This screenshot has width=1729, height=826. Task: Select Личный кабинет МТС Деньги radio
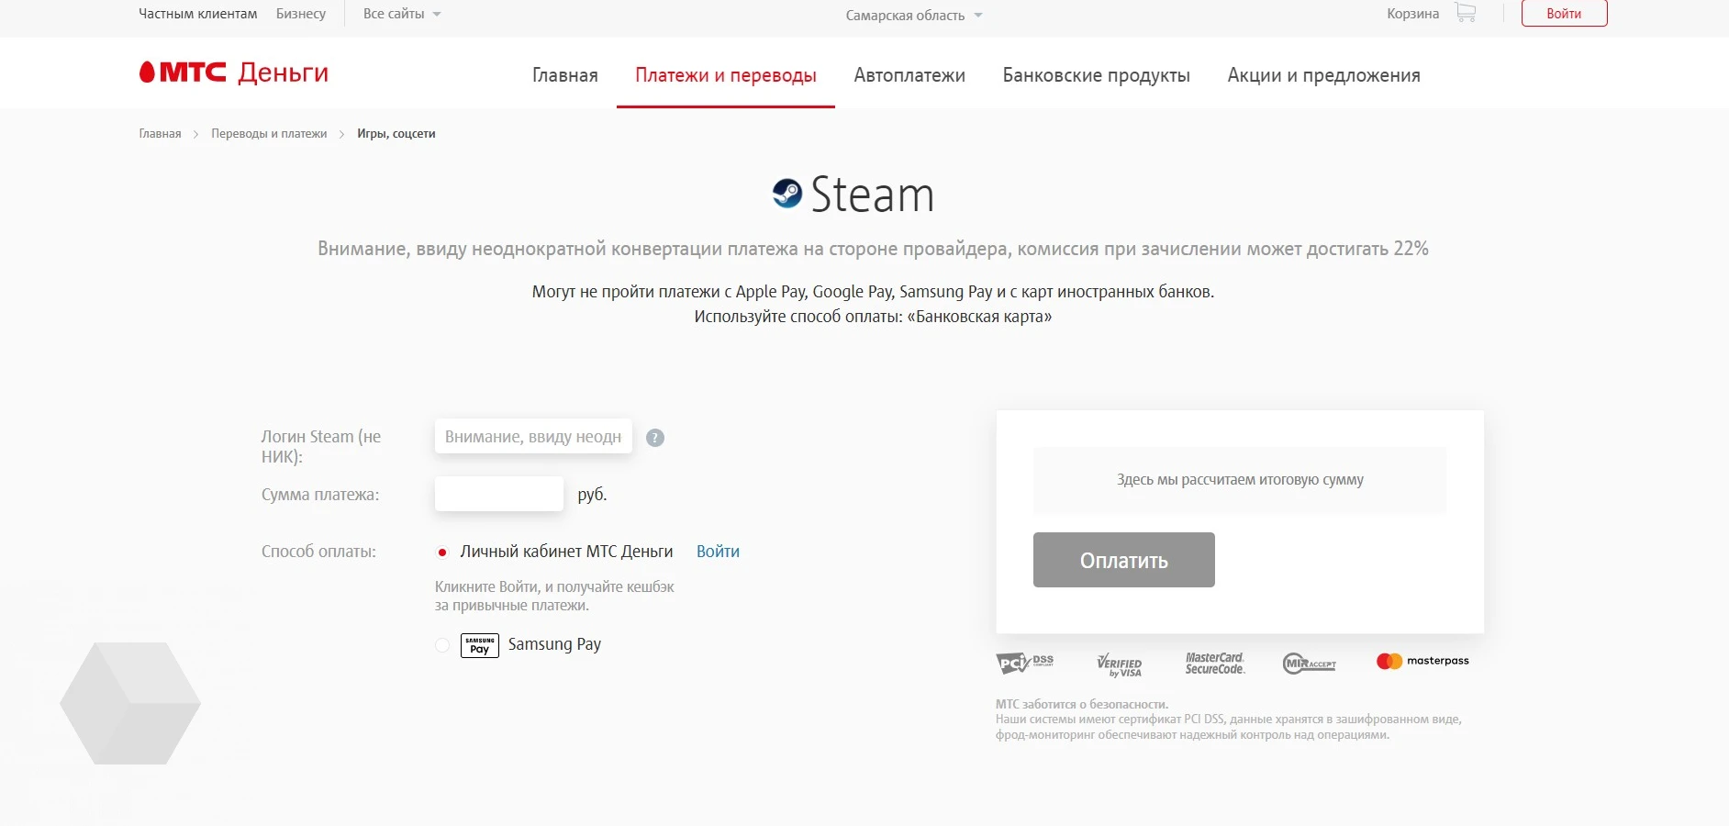coord(442,553)
